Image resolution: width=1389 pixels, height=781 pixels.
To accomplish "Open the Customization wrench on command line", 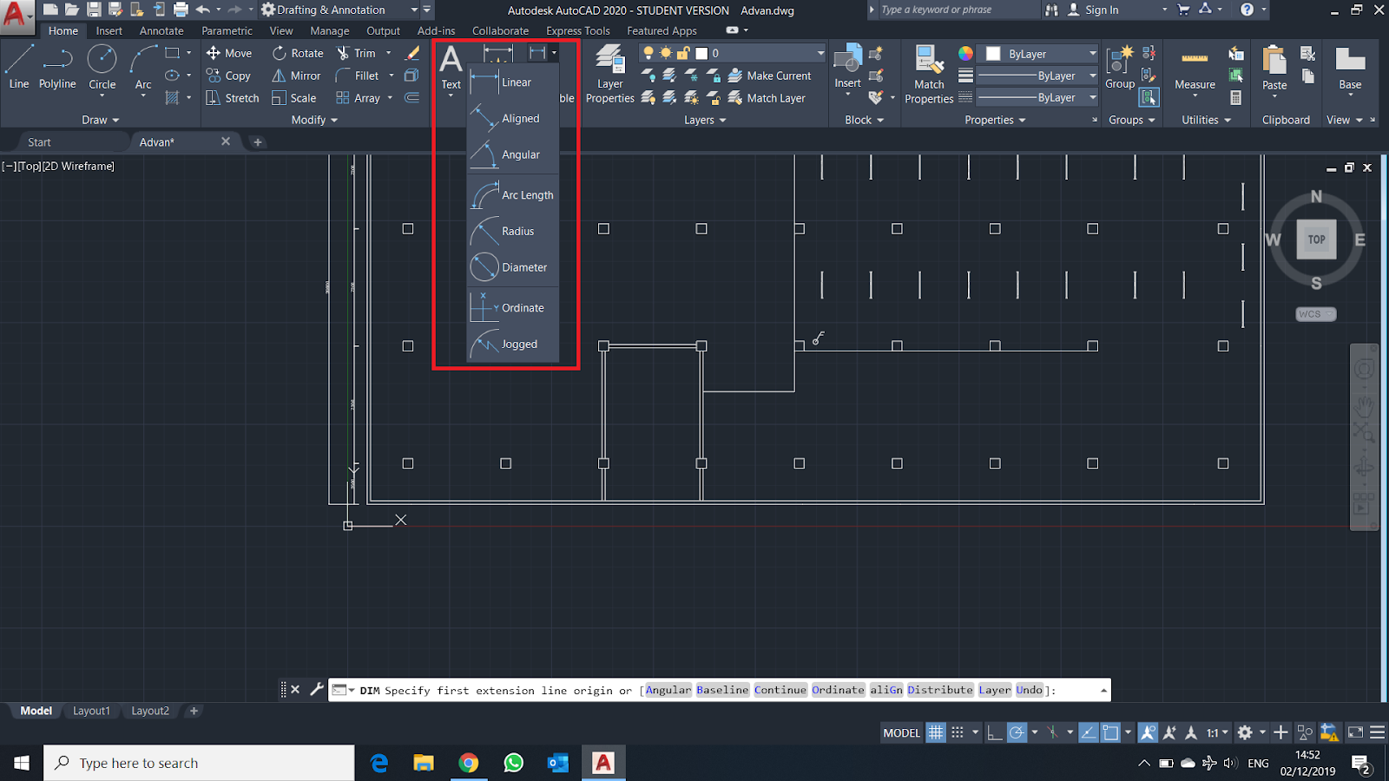I will pyautogui.click(x=316, y=690).
